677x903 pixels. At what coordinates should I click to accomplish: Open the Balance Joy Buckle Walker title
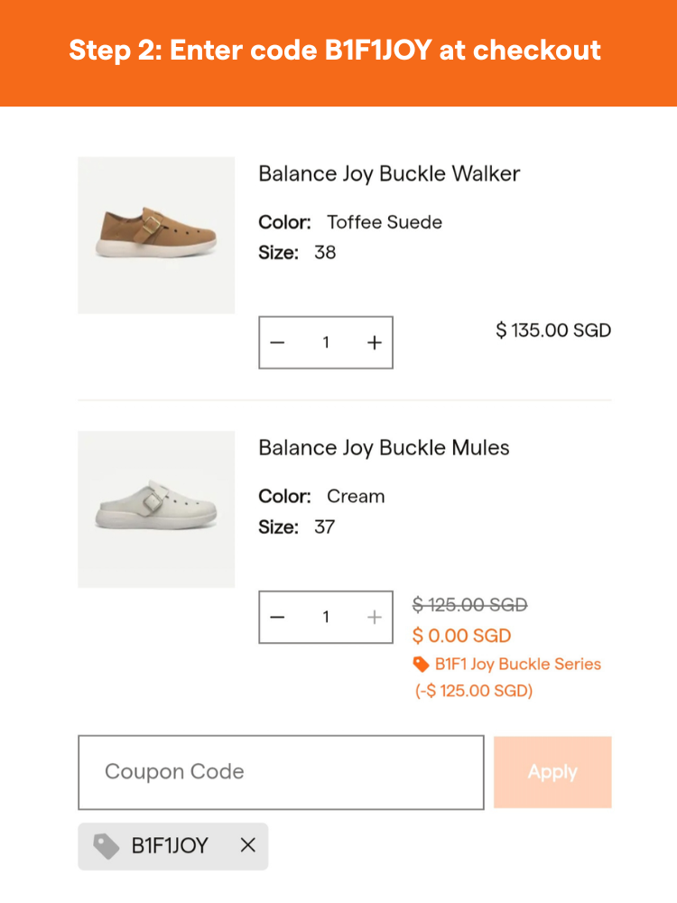389,173
